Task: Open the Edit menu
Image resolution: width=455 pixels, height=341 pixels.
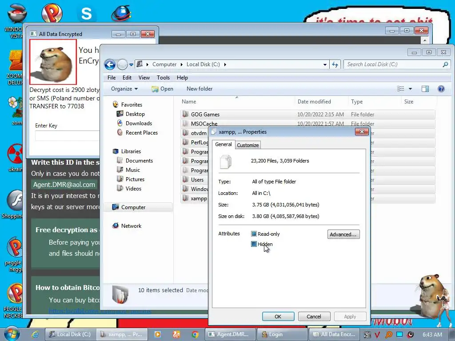Action: pos(127,77)
